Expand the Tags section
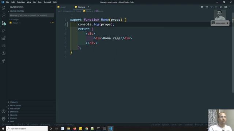The image size is (234, 131). [31, 122]
